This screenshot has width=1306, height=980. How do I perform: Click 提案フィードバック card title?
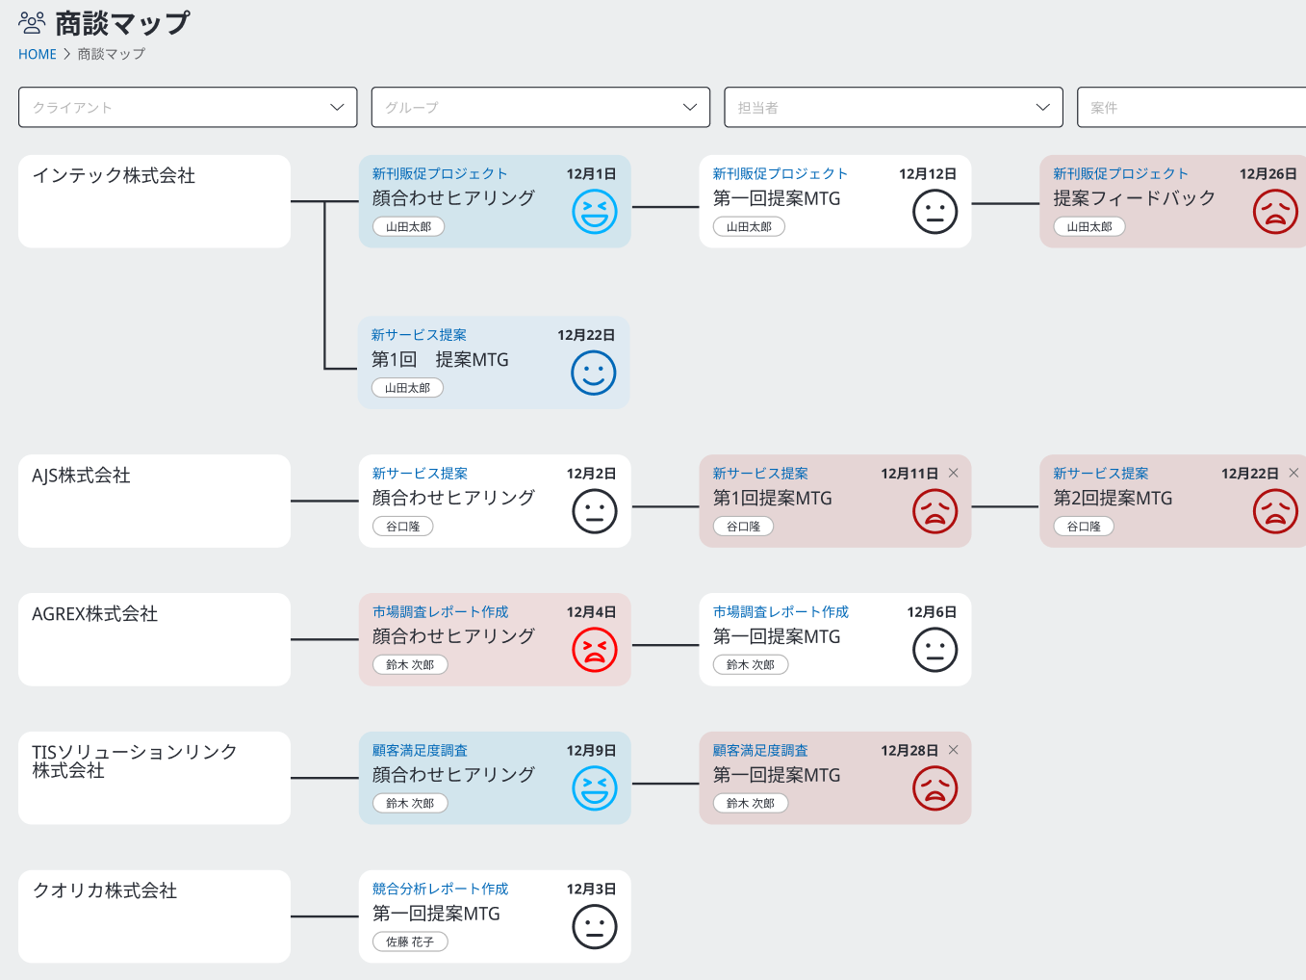[1134, 198]
